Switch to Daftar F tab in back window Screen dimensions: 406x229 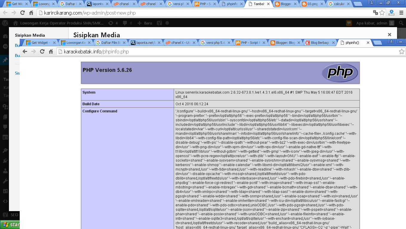pyautogui.click(x=70, y=4)
